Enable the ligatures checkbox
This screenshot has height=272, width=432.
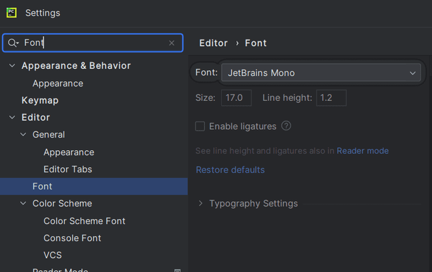click(x=200, y=126)
